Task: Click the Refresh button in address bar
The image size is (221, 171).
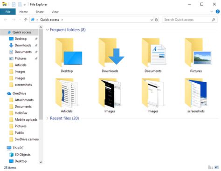Action: coord(157,20)
